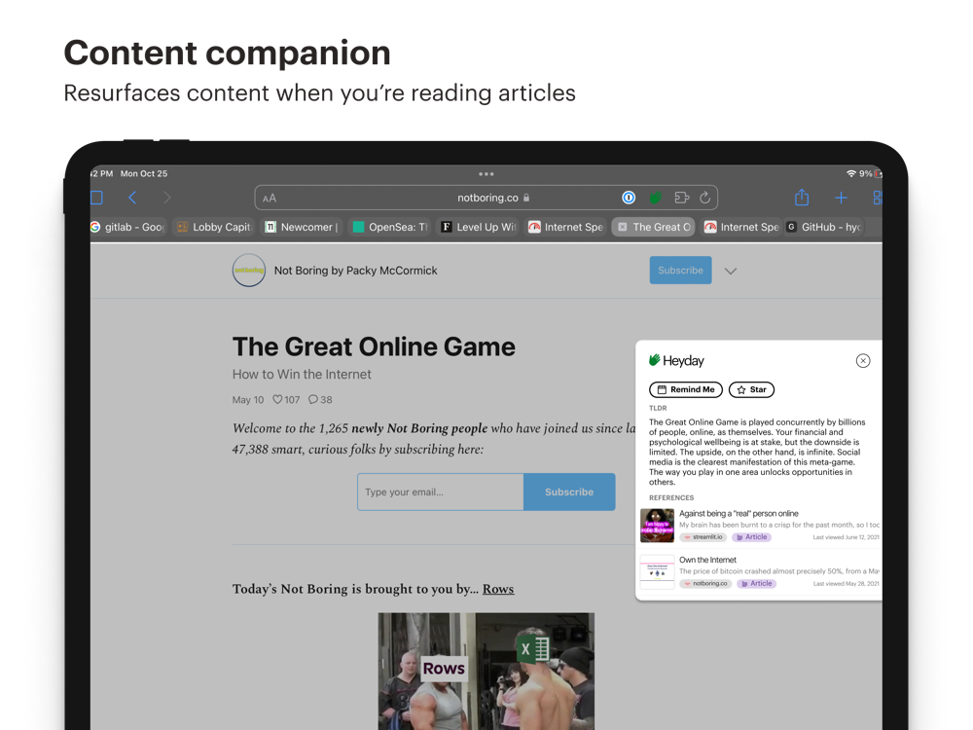973x730 pixels.
Task: Tap the WiFi status icon
Action: click(x=850, y=173)
